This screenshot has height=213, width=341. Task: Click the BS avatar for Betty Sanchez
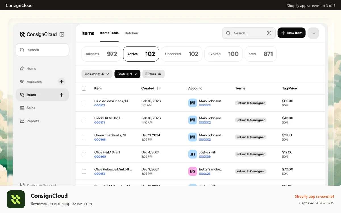[x=193, y=171]
